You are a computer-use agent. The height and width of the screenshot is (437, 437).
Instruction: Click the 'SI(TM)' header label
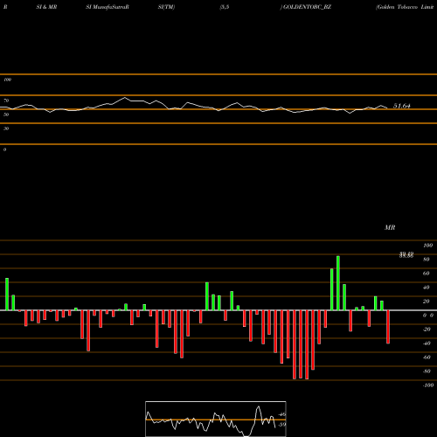(x=166, y=7)
